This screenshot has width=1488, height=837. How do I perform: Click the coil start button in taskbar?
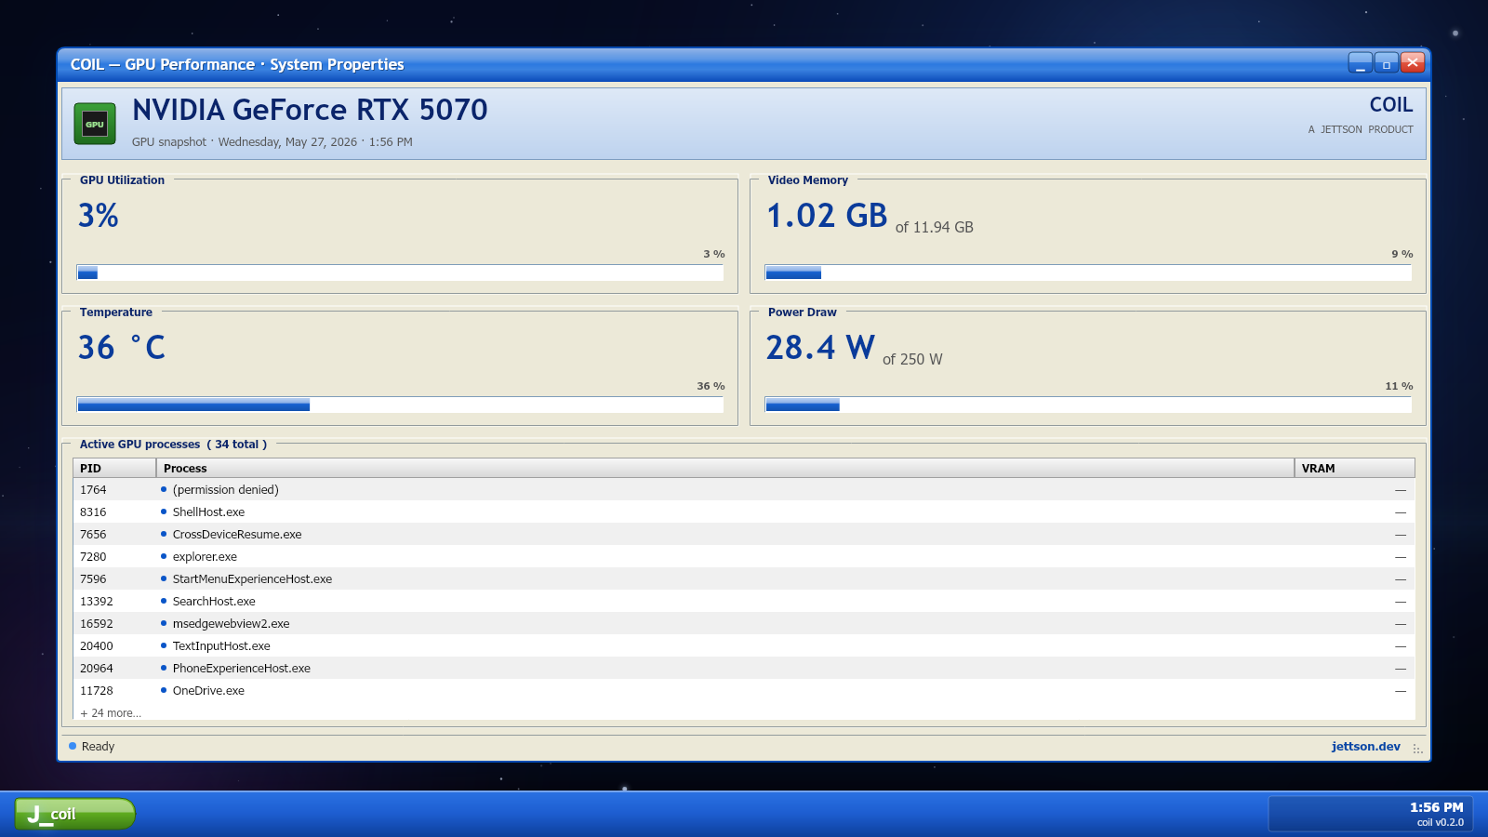75,814
